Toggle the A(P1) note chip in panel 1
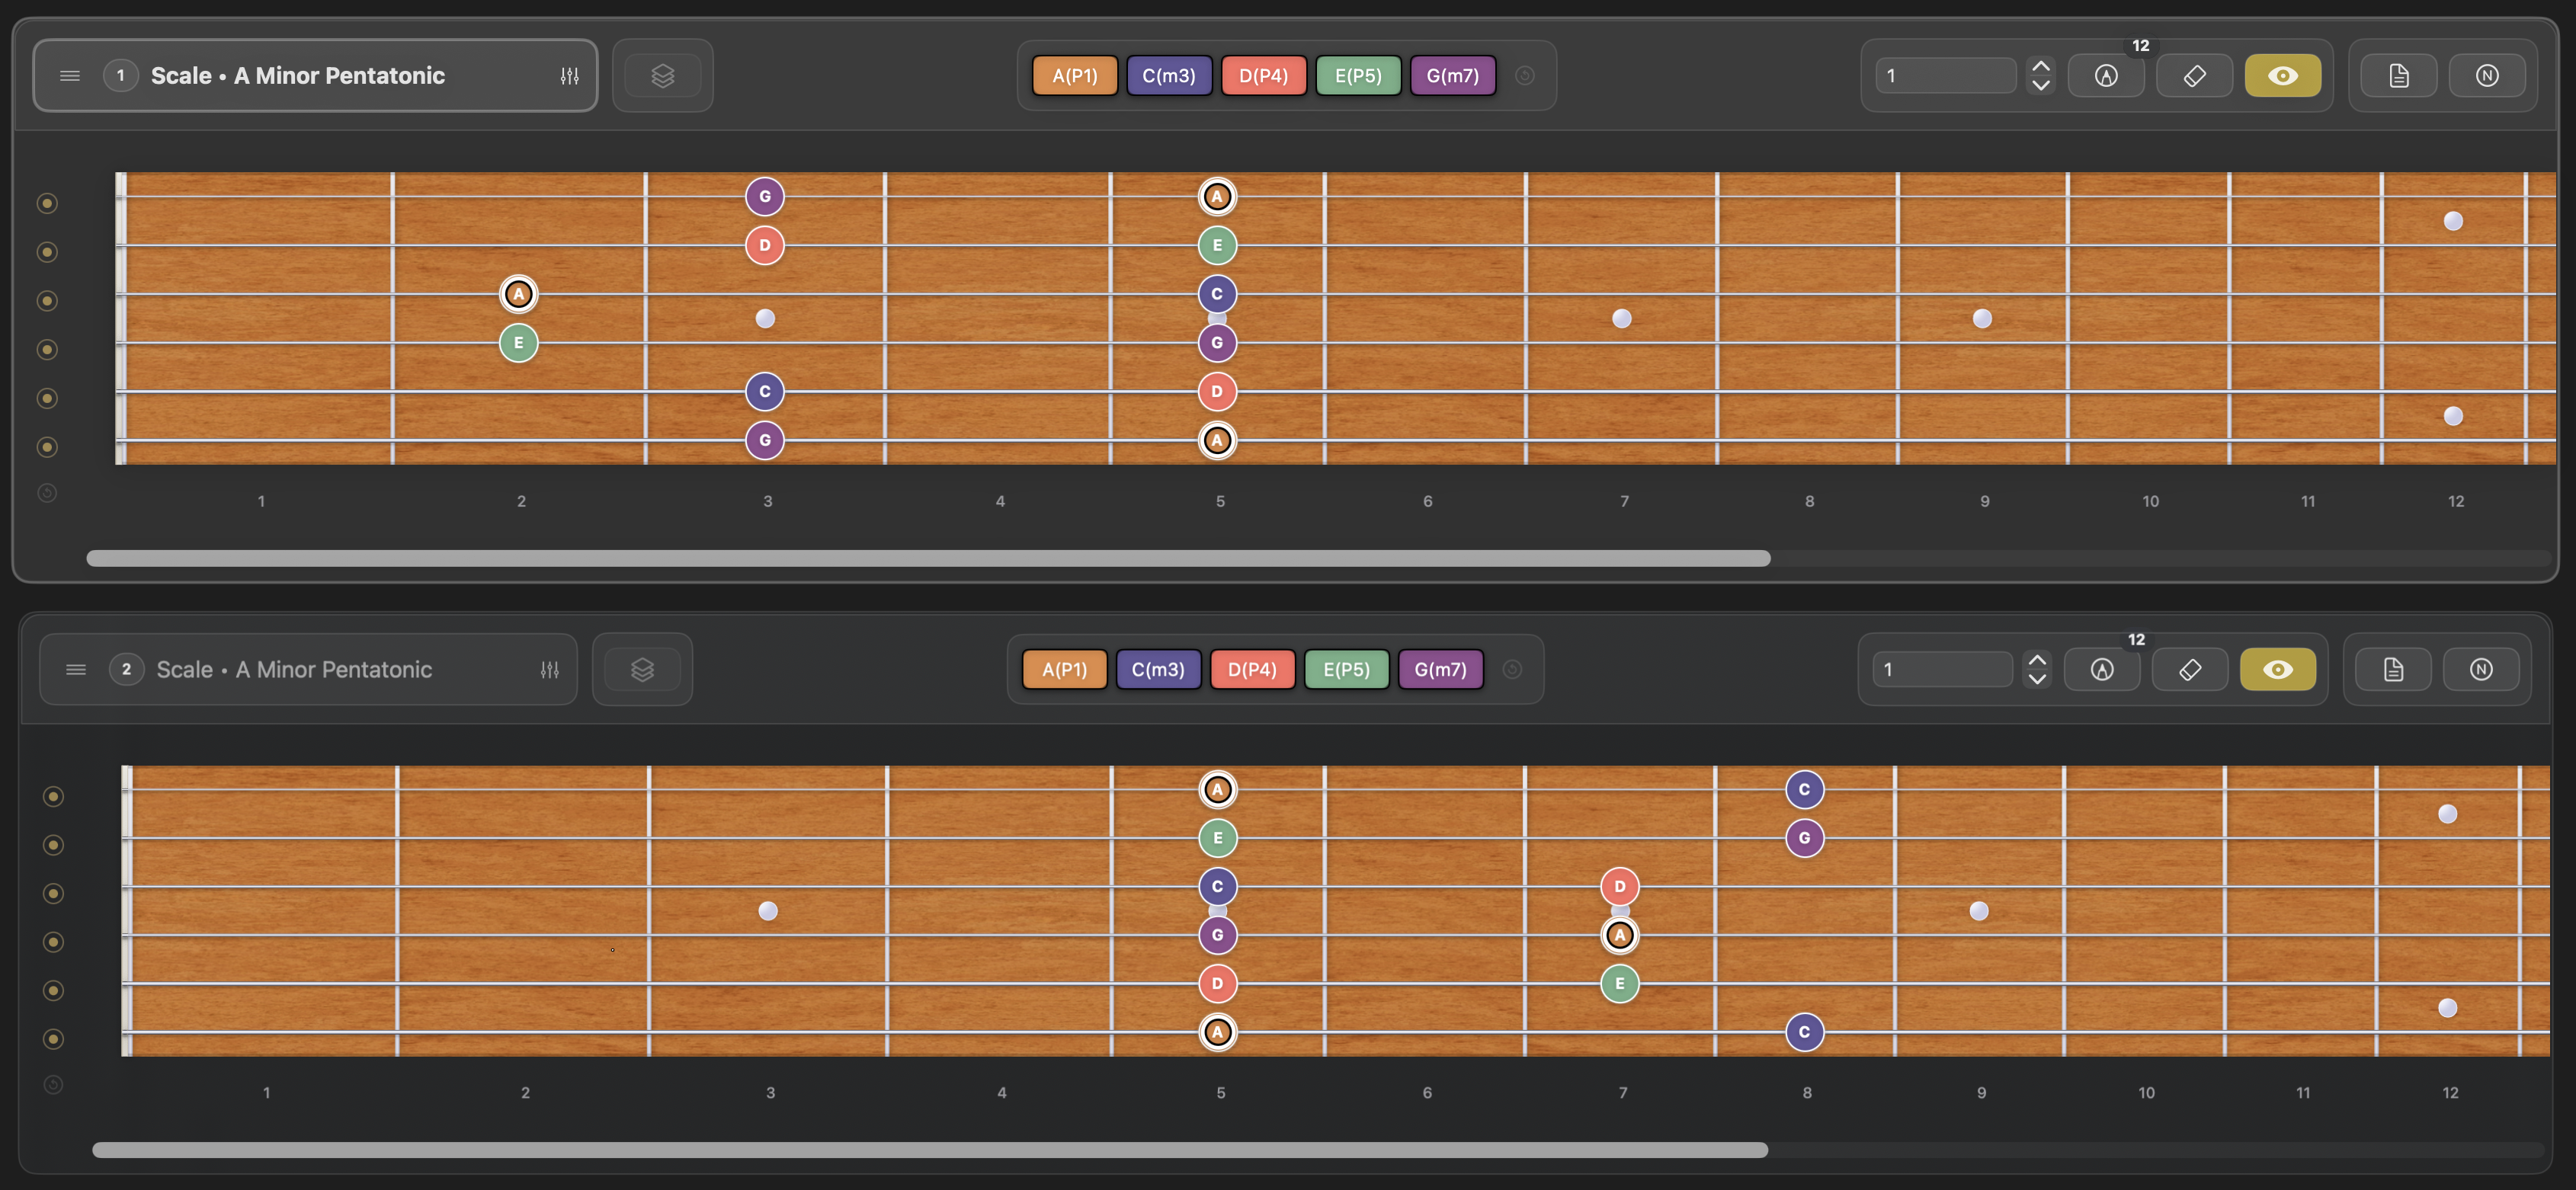 point(1075,76)
